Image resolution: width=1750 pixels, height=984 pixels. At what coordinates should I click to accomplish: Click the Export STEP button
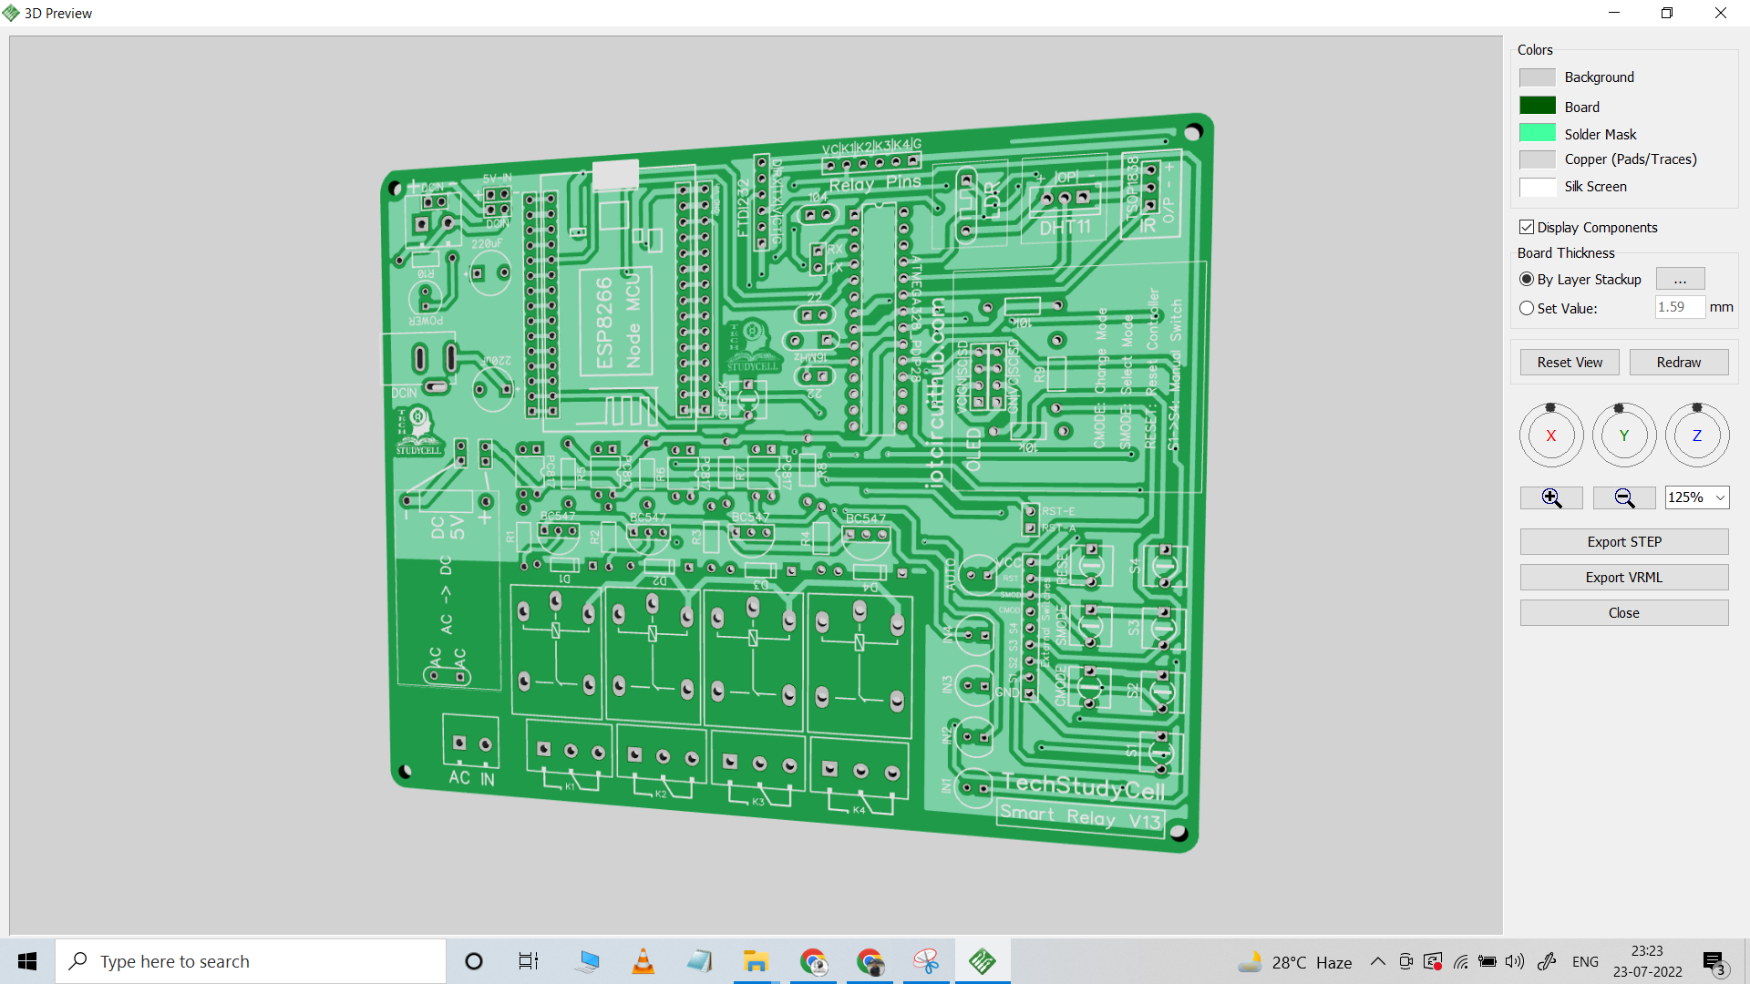pos(1624,540)
